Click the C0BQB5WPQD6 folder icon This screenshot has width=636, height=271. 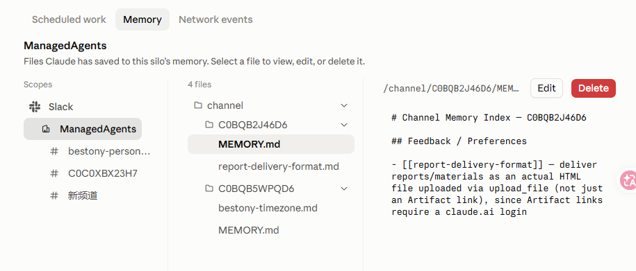click(209, 189)
